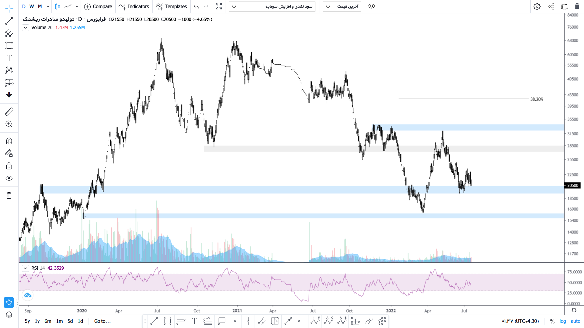
Task: Enter fullscreen mode with the expand icon
Action: (x=218, y=6)
